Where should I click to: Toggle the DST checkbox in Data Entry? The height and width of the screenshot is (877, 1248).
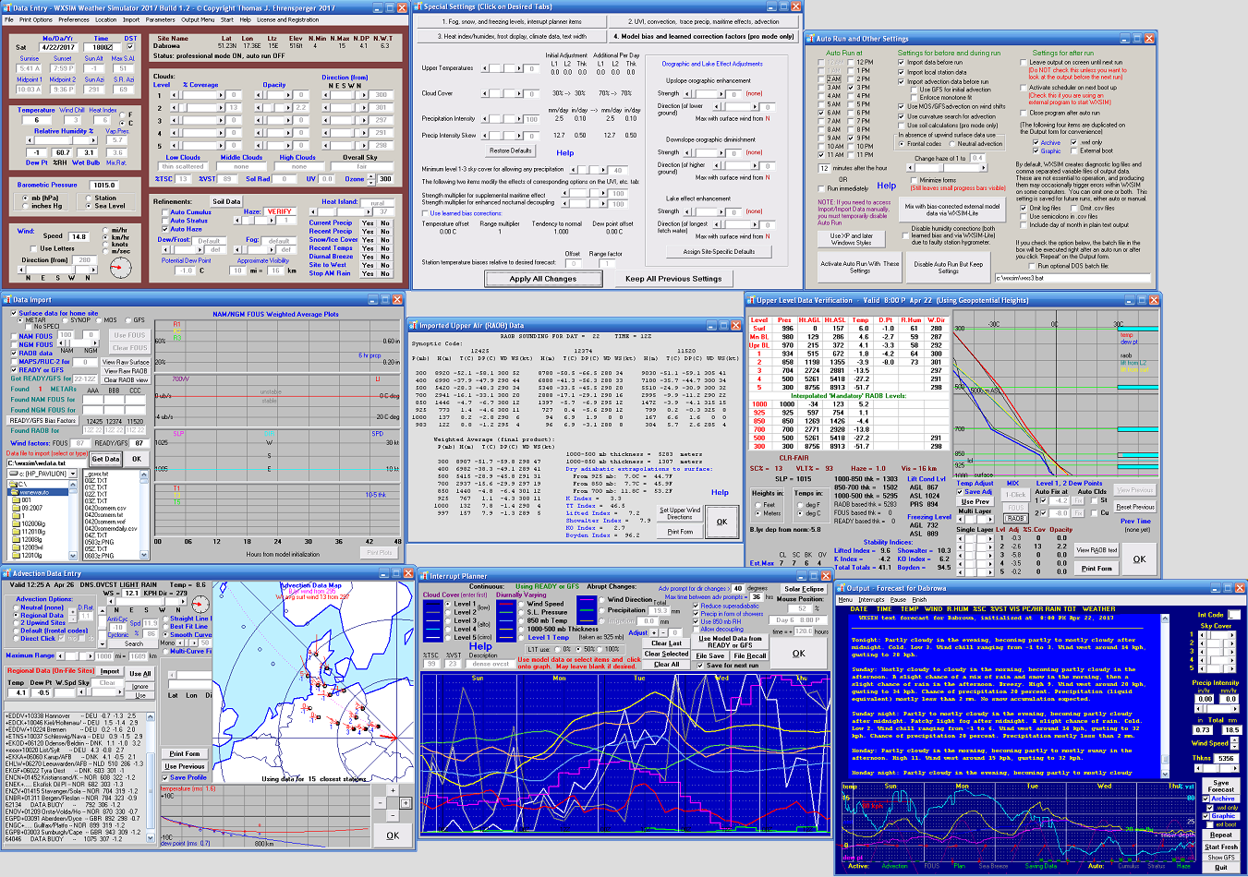129,47
